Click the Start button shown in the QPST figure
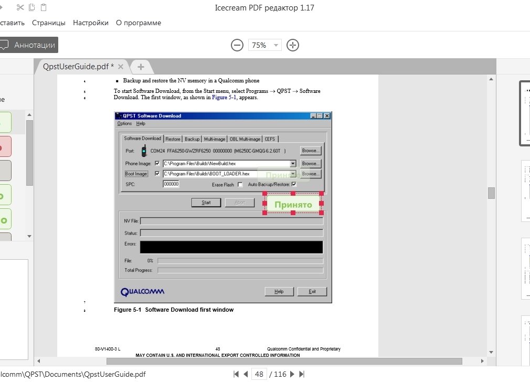530x382 pixels. pyautogui.click(x=206, y=203)
